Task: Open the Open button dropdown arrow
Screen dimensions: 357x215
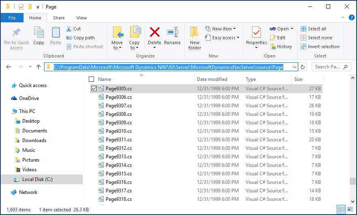Action: click(292, 29)
